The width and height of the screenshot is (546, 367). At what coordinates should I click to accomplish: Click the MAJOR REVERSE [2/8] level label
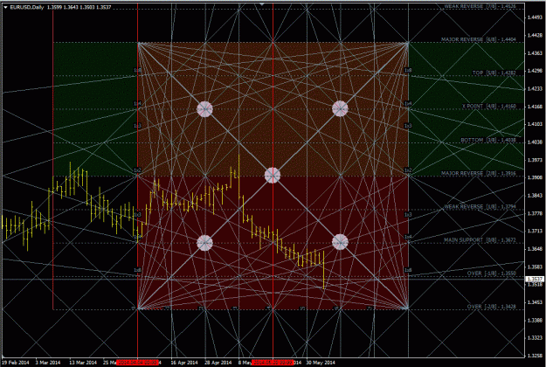(479, 173)
